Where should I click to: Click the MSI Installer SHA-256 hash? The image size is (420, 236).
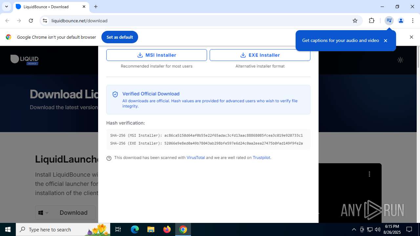[x=233, y=135]
